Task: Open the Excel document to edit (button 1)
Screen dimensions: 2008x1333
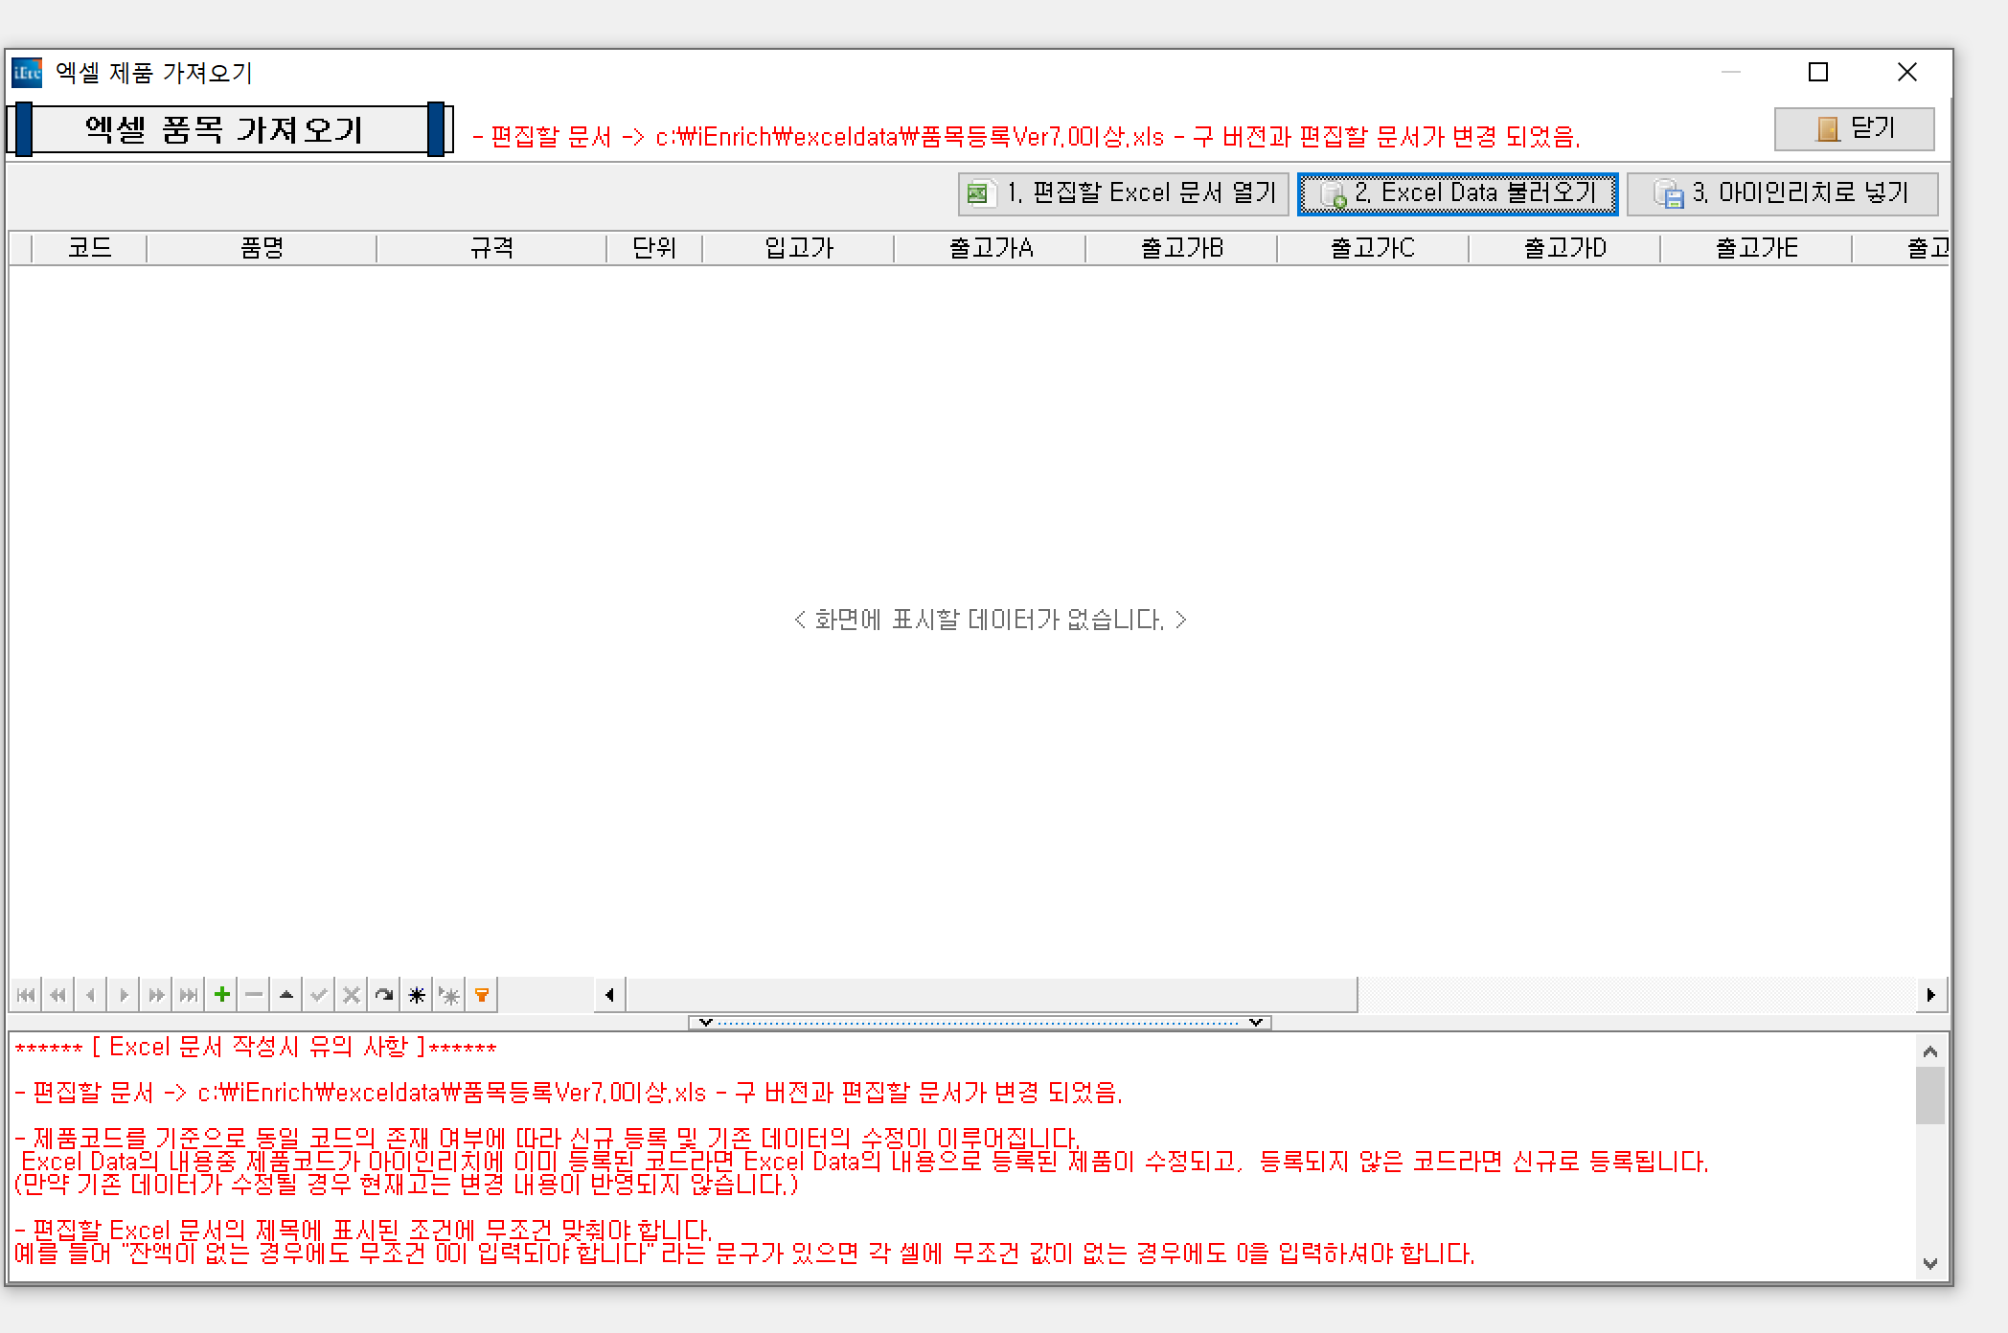Action: click(x=1123, y=193)
